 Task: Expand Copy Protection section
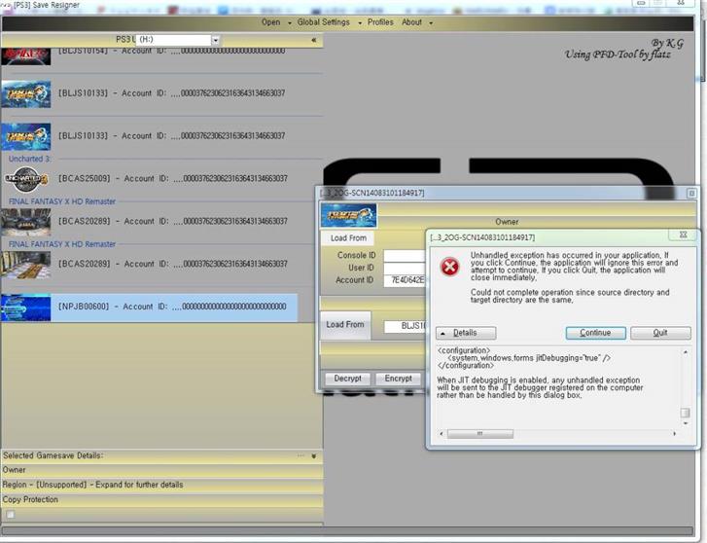click(162, 499)
